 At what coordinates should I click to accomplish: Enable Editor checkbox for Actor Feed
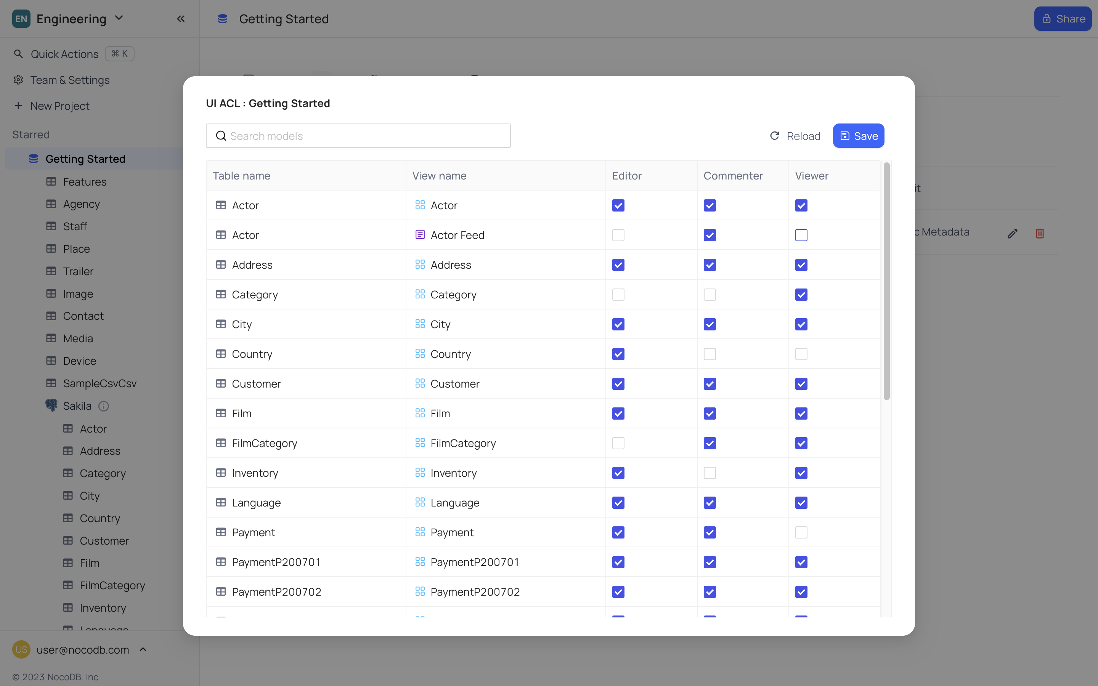coord(618,235)
